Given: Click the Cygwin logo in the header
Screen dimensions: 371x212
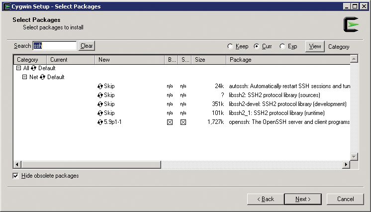Looking at the screenshot, I should (351, 24).
